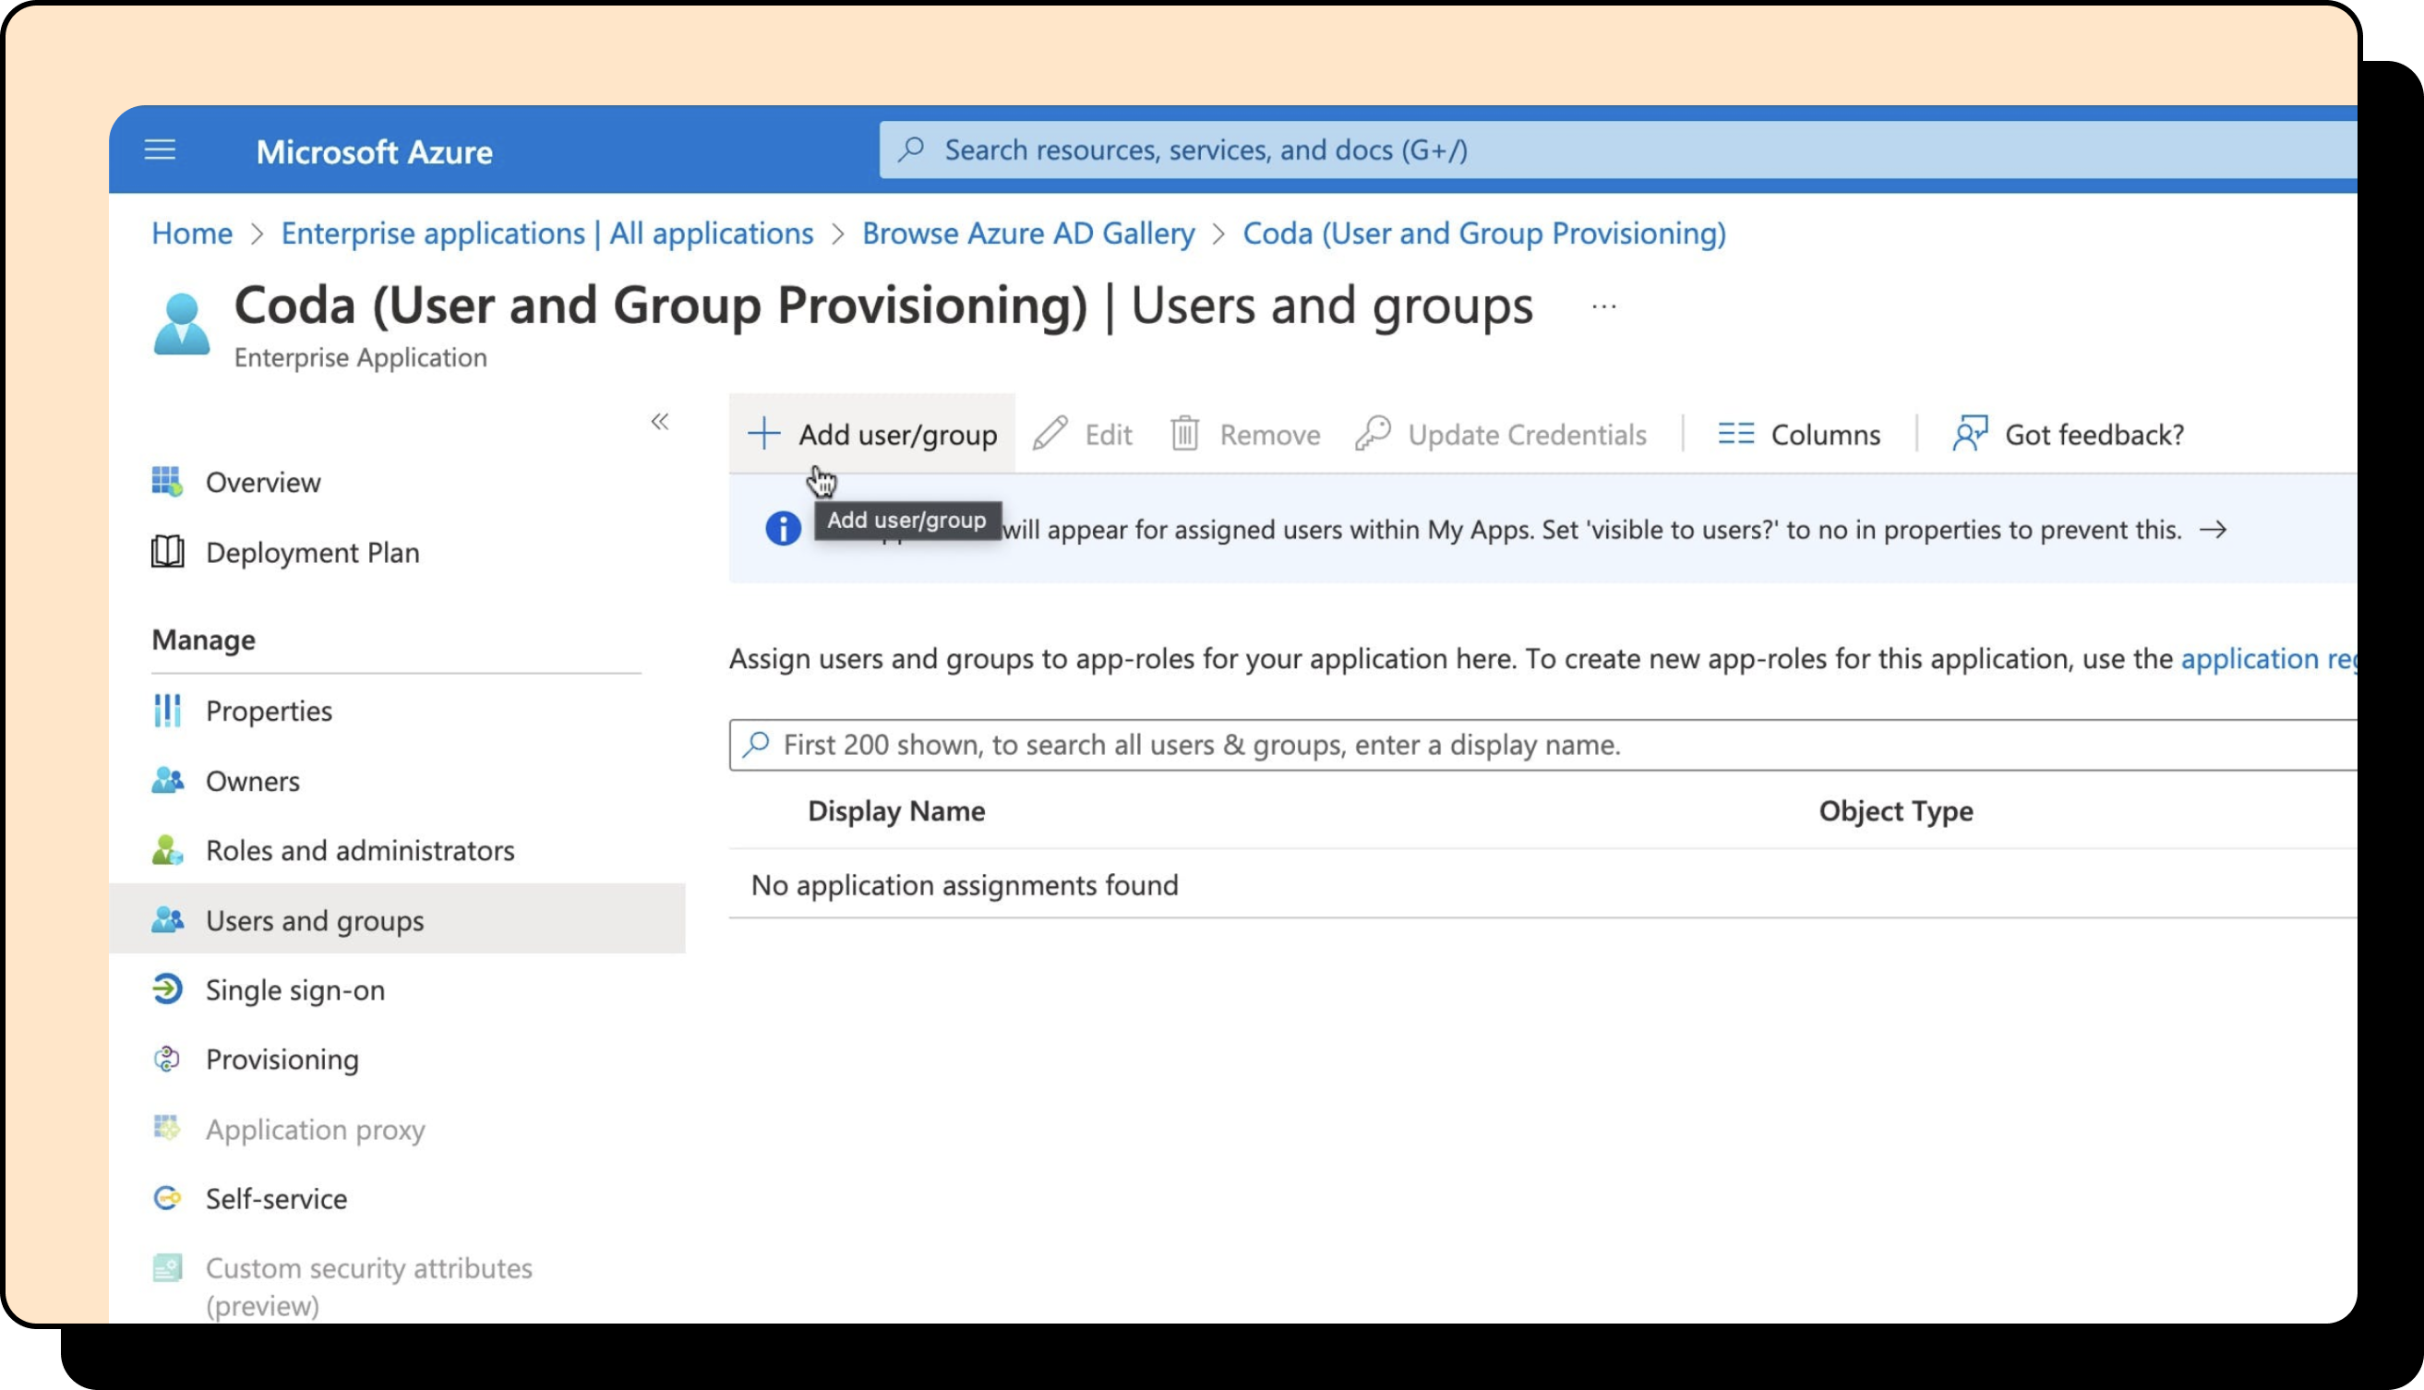Click Update Credentials toolbar label
The width and height of the screenshot is (2424, 1390).
[x=1527, y=436]
